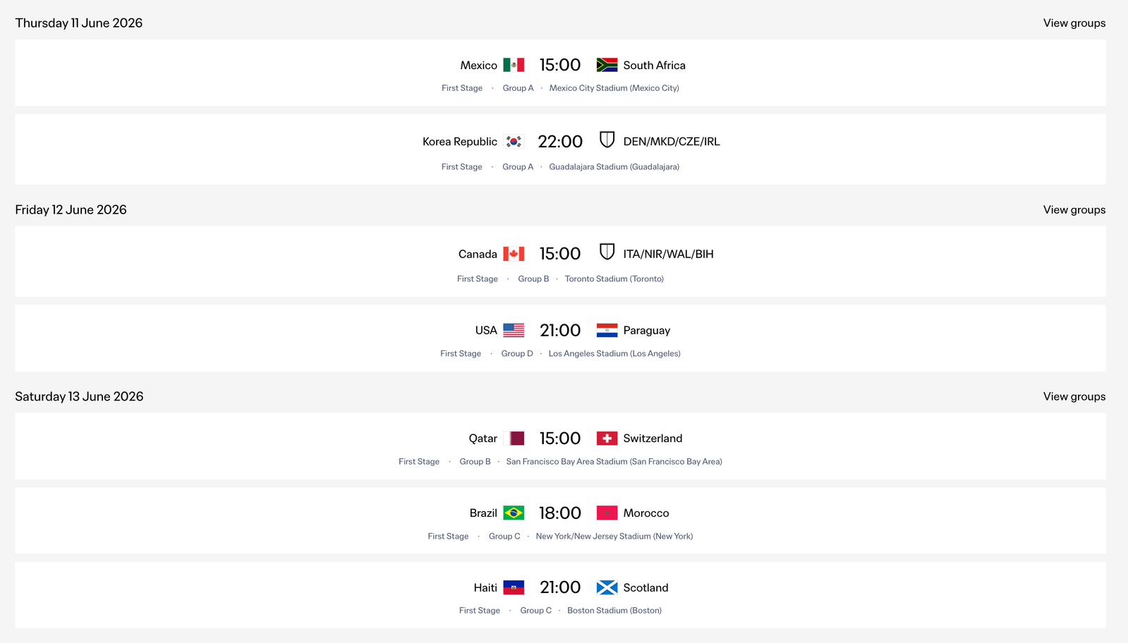Click the Korea Republic flag icon
1128x643 pixels.
coord(514,142)
